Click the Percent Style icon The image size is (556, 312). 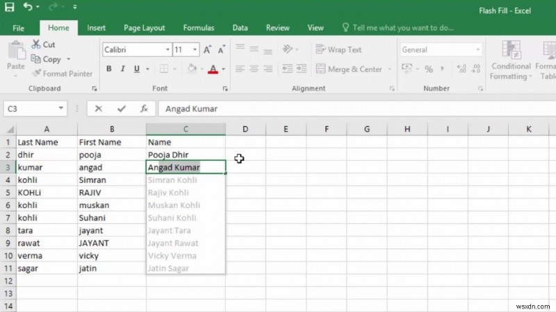[429, 69]
